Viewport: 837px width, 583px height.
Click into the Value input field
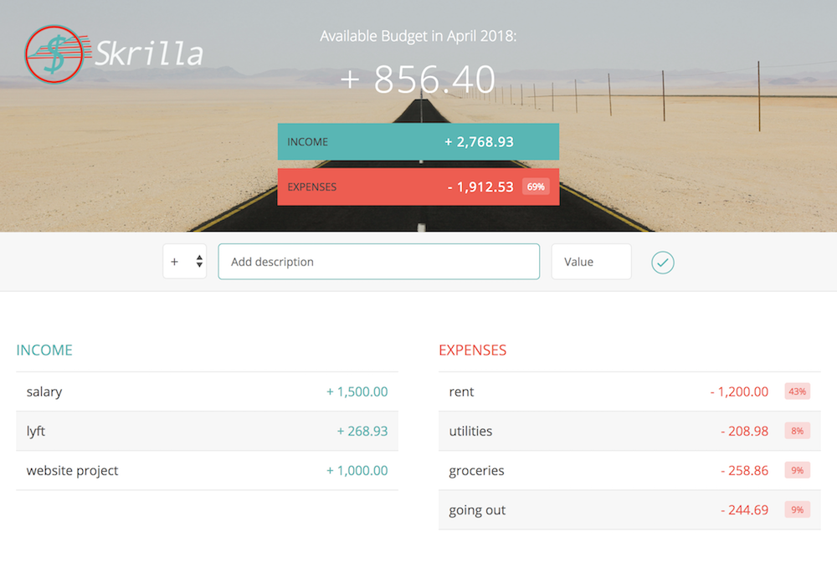click(592, 261)
